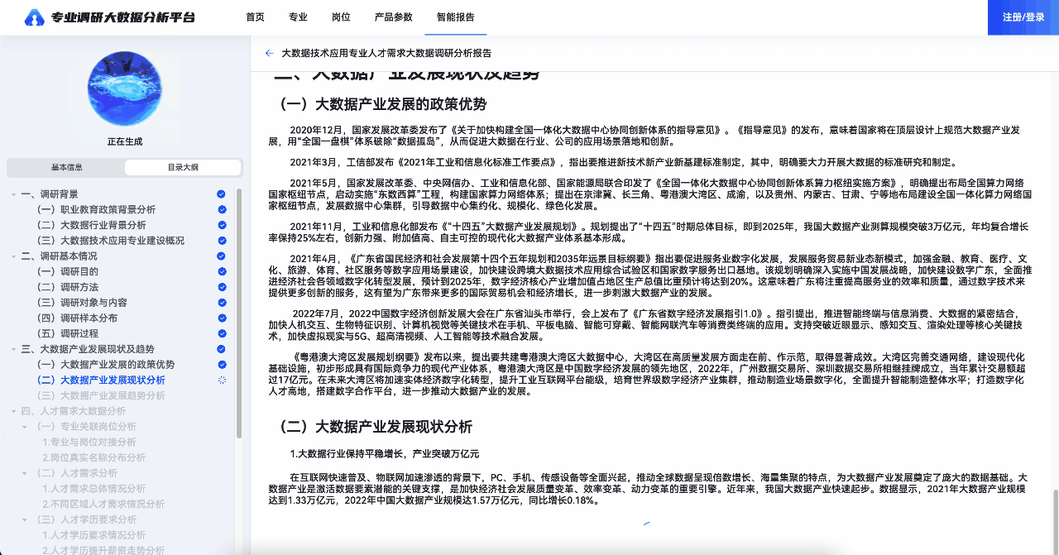Viewport: 1059px width, 555px height.
Task: Click the loading spinner beside 大数据产业发展现状分析
Action: point(221,380)
